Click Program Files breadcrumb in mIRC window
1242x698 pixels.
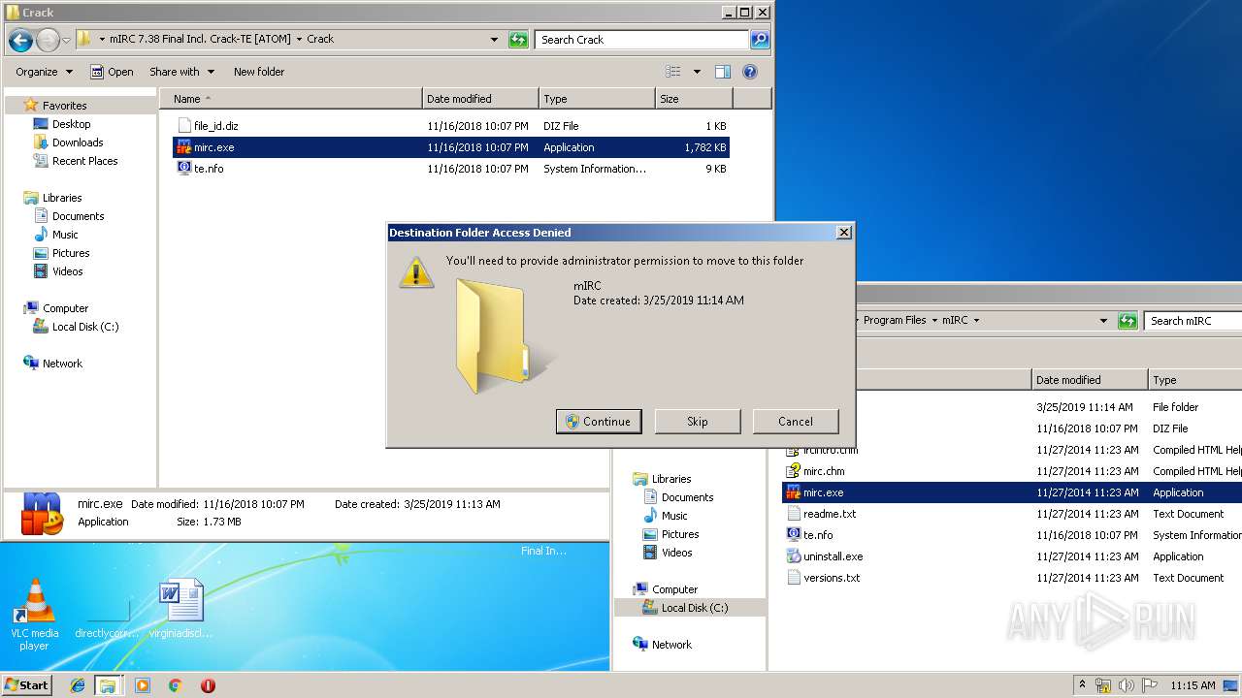click(x=895, y=320)
